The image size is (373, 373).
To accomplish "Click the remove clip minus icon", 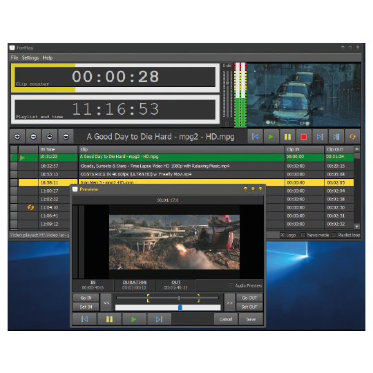I will (34, 137).
